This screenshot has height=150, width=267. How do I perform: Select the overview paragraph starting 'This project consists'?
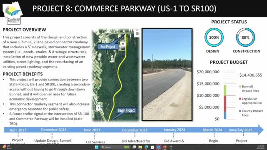pos(47,52)
